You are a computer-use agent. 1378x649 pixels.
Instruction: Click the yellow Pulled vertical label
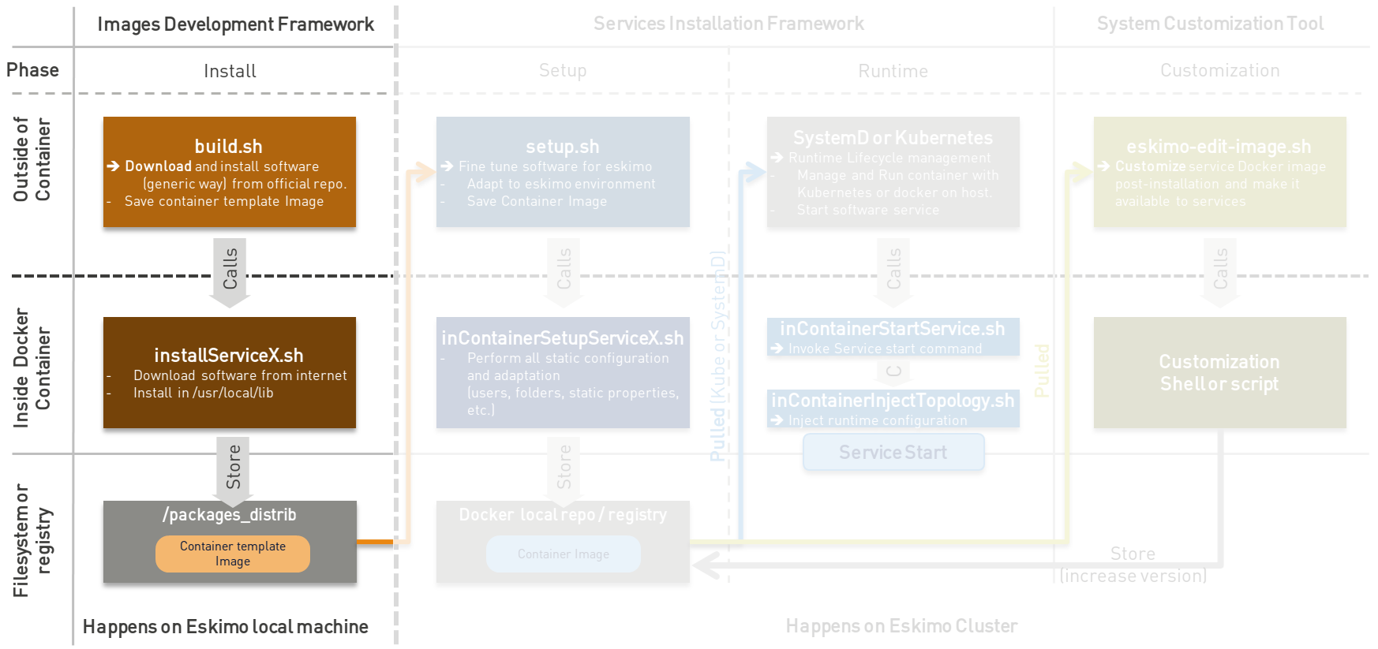pyautogui.click(x=1042, y=371)
